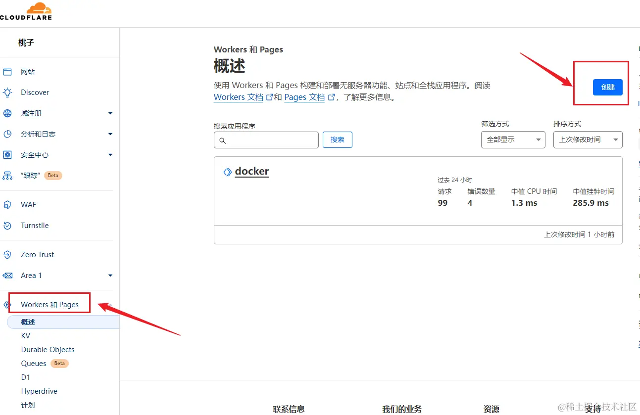Select the 网站 sidebar icon
The width and height of the screenshot is (640, 415).
coord(7,72)
